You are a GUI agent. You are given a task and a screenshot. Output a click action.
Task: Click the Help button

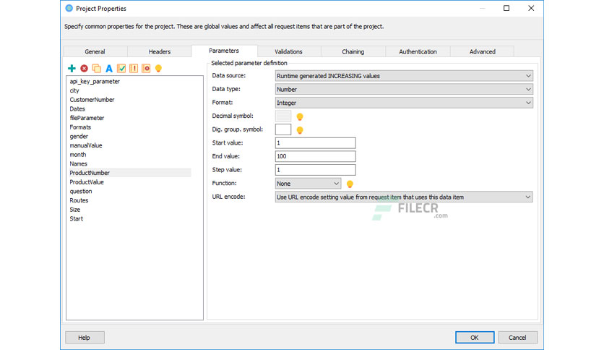(x=85, y=337)
